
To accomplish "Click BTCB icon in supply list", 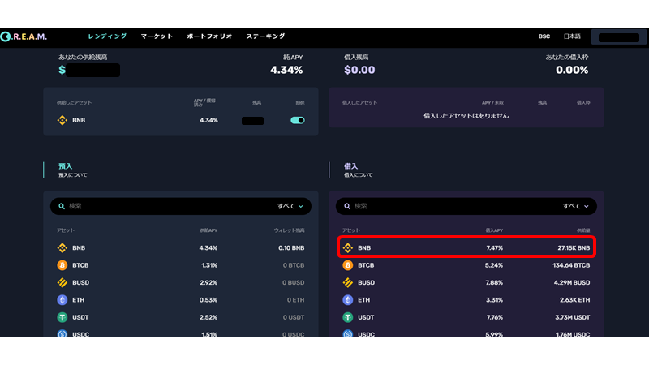I will point(62,265).
